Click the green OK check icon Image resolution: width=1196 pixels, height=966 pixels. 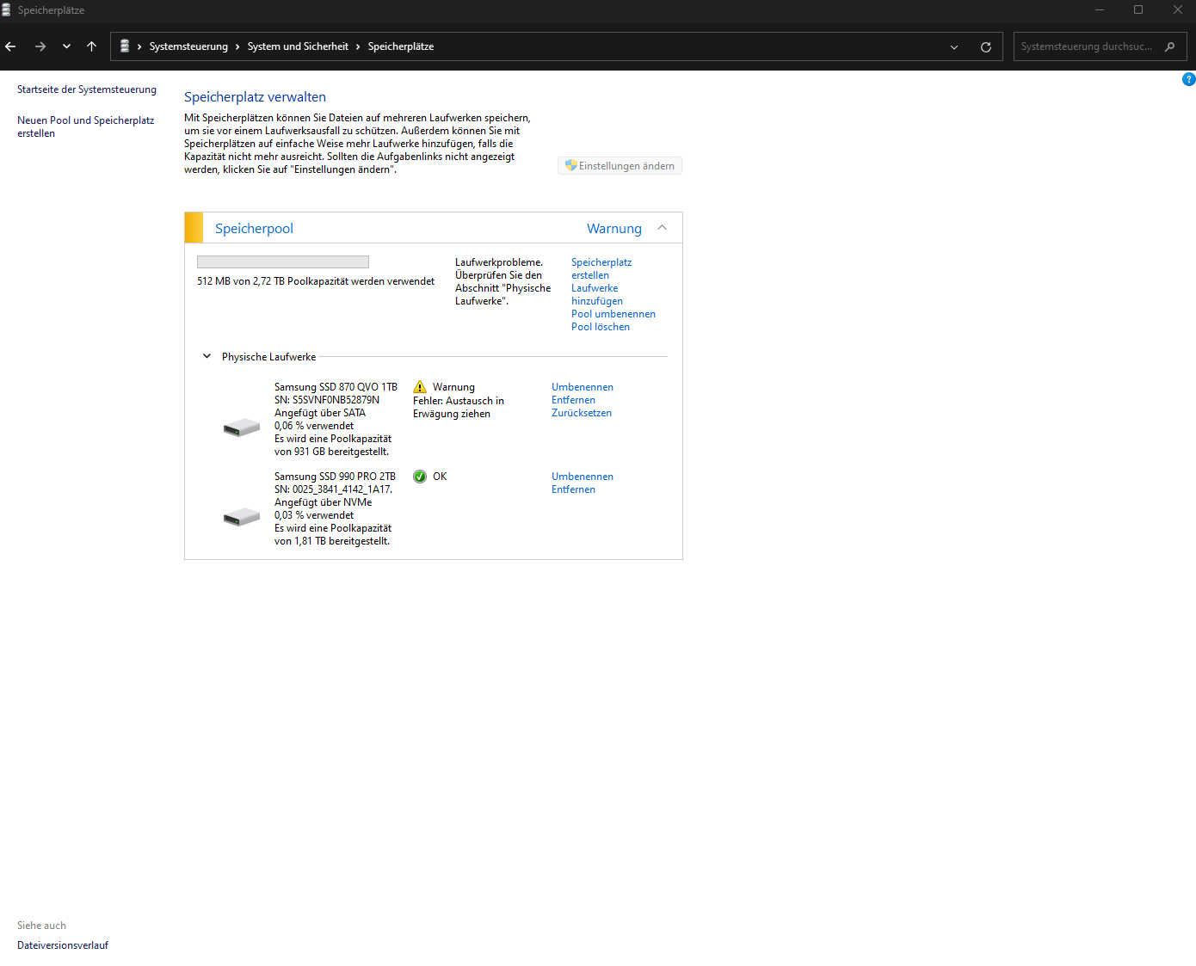coord(420,477)
